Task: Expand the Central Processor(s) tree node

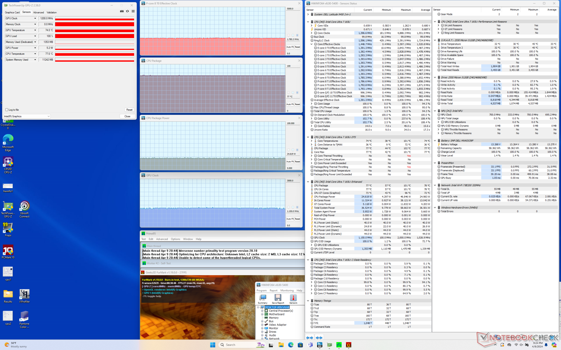Action: click(262, 311)
